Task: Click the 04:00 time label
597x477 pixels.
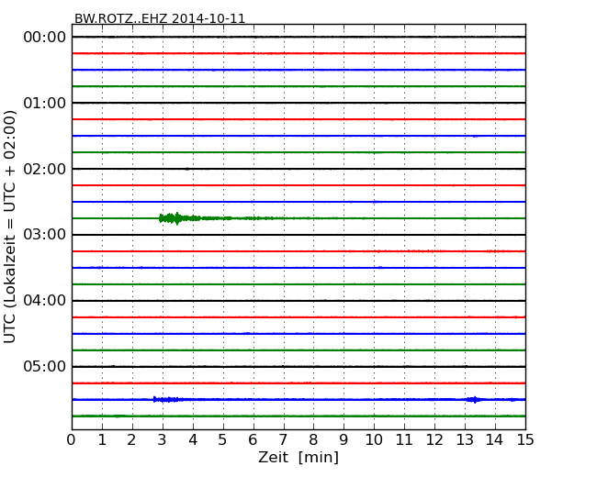Action: click(45, 301)
